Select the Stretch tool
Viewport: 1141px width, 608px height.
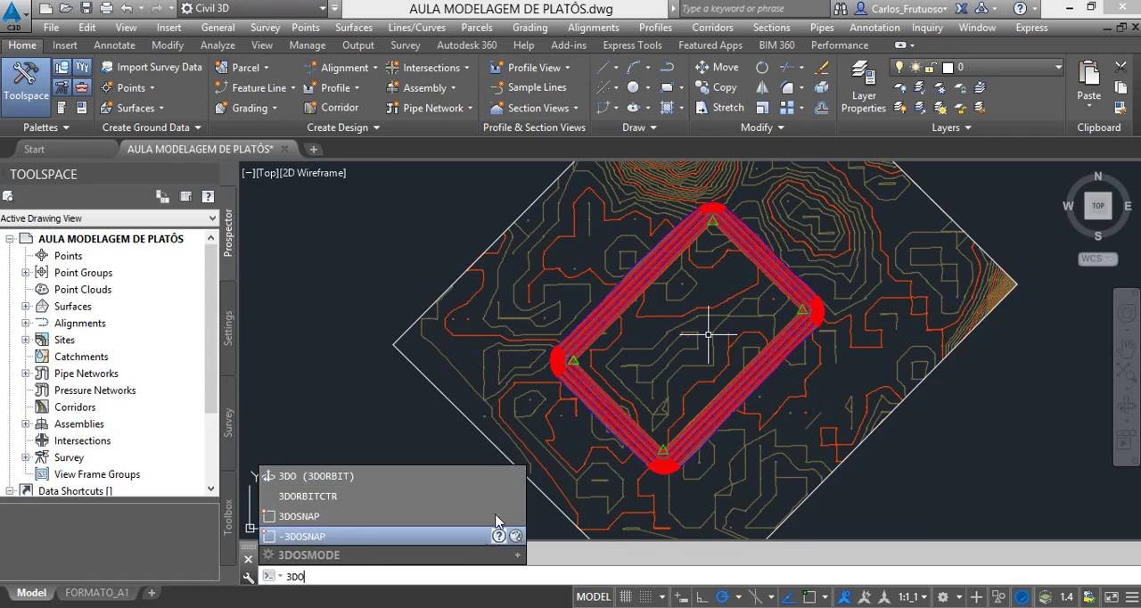point(718,107)
